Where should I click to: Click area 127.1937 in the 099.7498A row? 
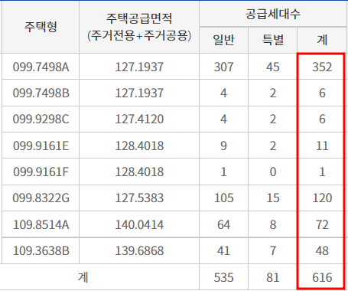point(139,67)
